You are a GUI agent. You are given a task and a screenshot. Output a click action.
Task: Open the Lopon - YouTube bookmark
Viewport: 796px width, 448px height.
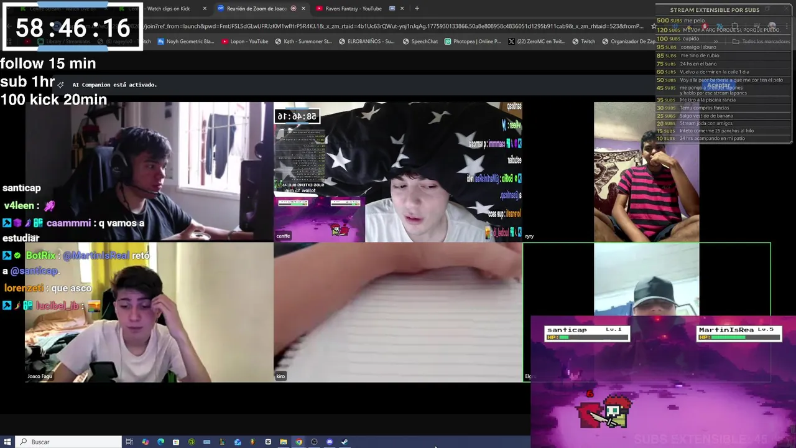click(x=245, y=42)
